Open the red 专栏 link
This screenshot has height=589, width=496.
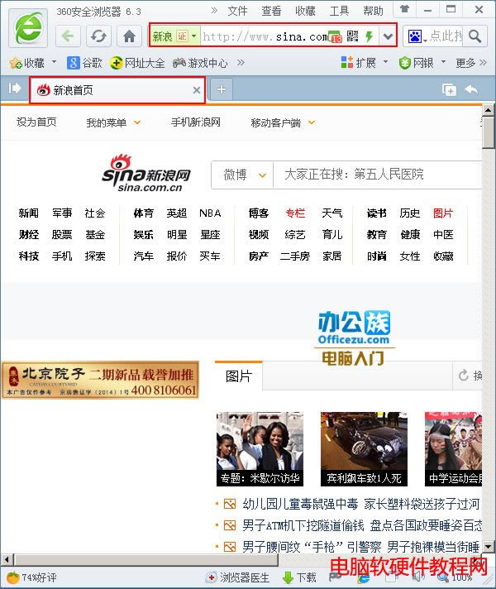(295, 213)
